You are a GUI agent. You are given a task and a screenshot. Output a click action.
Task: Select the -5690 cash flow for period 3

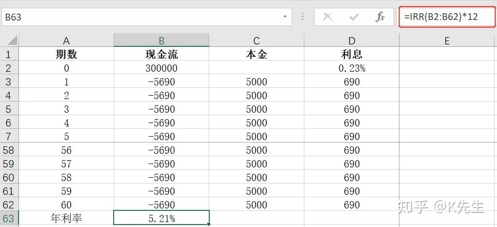coord(161,109)
